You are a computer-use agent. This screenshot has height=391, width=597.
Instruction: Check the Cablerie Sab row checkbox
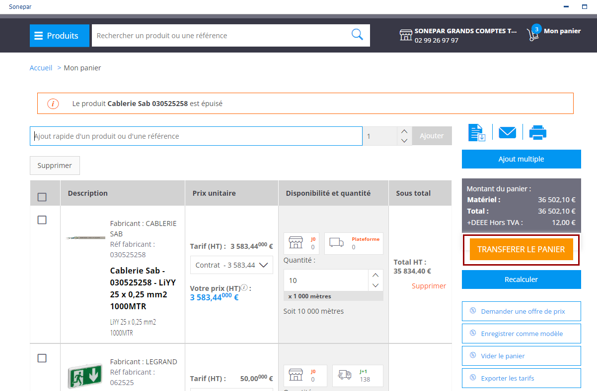[x=42, y=220]
